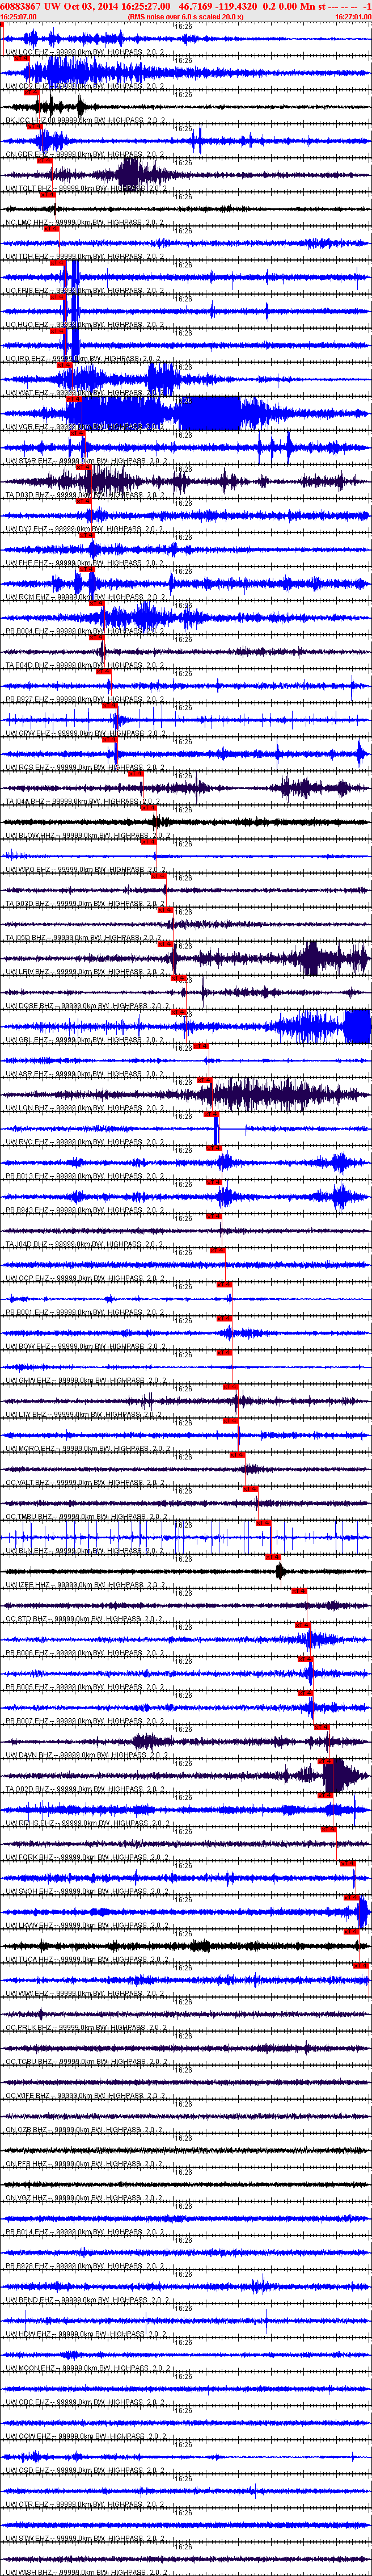Select the TA E04D BHZ trace label
This screenshot has width=372, height=2576.
86,665
